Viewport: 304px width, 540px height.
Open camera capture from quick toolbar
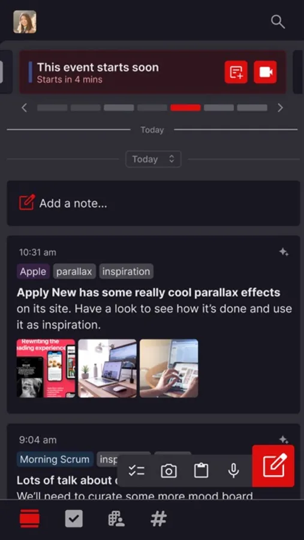tap(168, 471)
